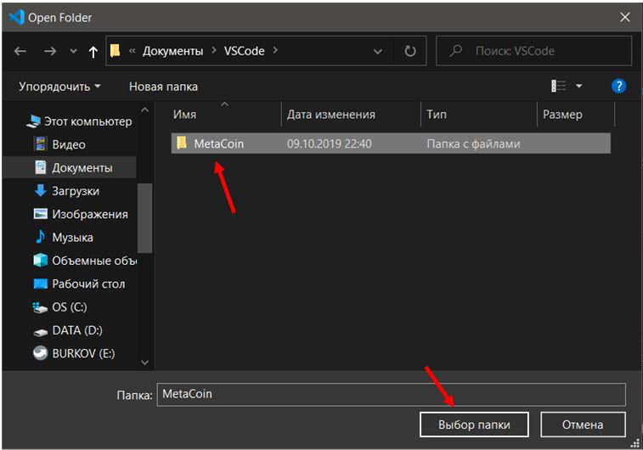Open the help question mark icon
The image size is (643, 450).
pyautogui.click(x=619, y=86)
